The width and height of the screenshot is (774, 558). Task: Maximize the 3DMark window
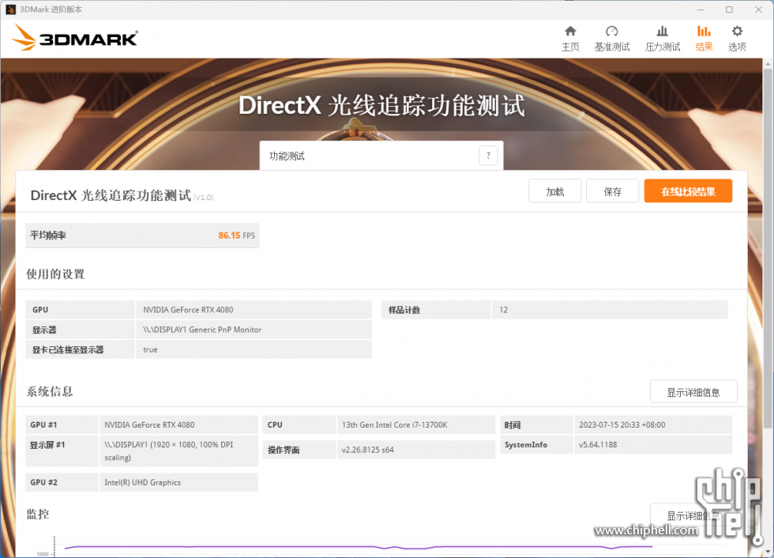pyautogui.click(x=729, y=9)
